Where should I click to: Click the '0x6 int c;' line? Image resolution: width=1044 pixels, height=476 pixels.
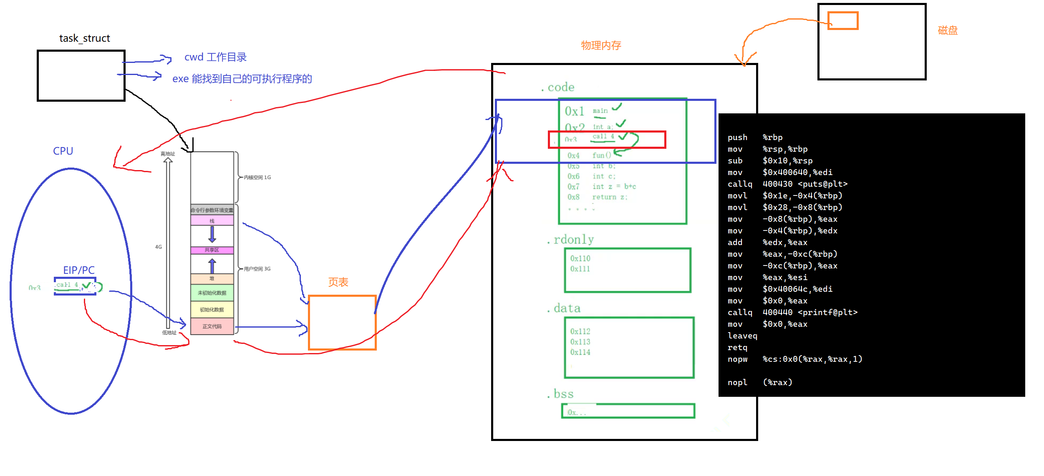point(591,176)
